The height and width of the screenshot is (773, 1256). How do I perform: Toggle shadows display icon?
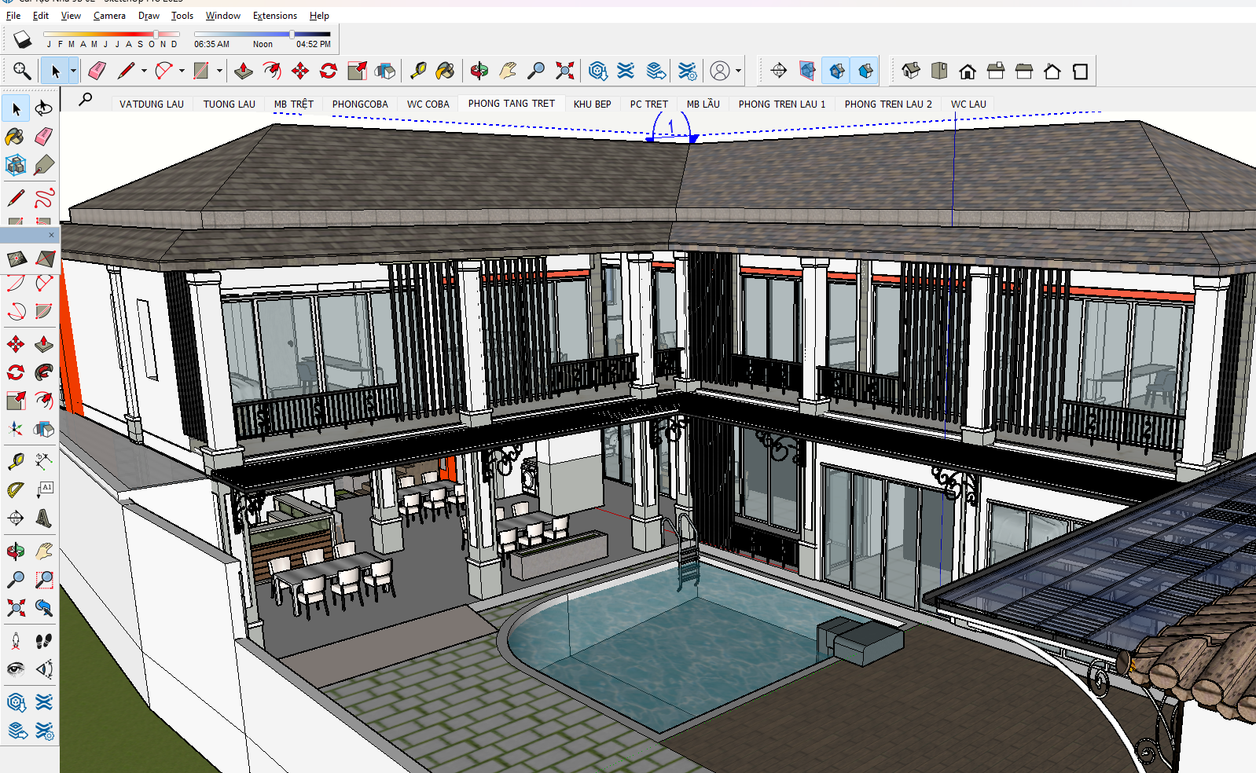pos(22,38)
